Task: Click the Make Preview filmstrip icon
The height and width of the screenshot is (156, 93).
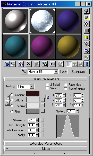Action: (87, 44)
